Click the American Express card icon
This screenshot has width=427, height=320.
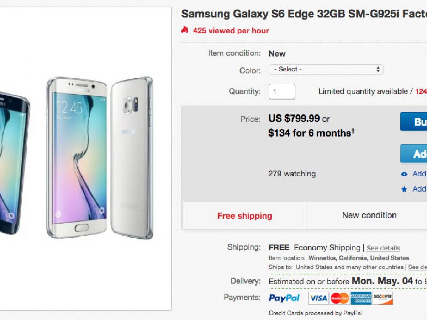tap(361, 298)
